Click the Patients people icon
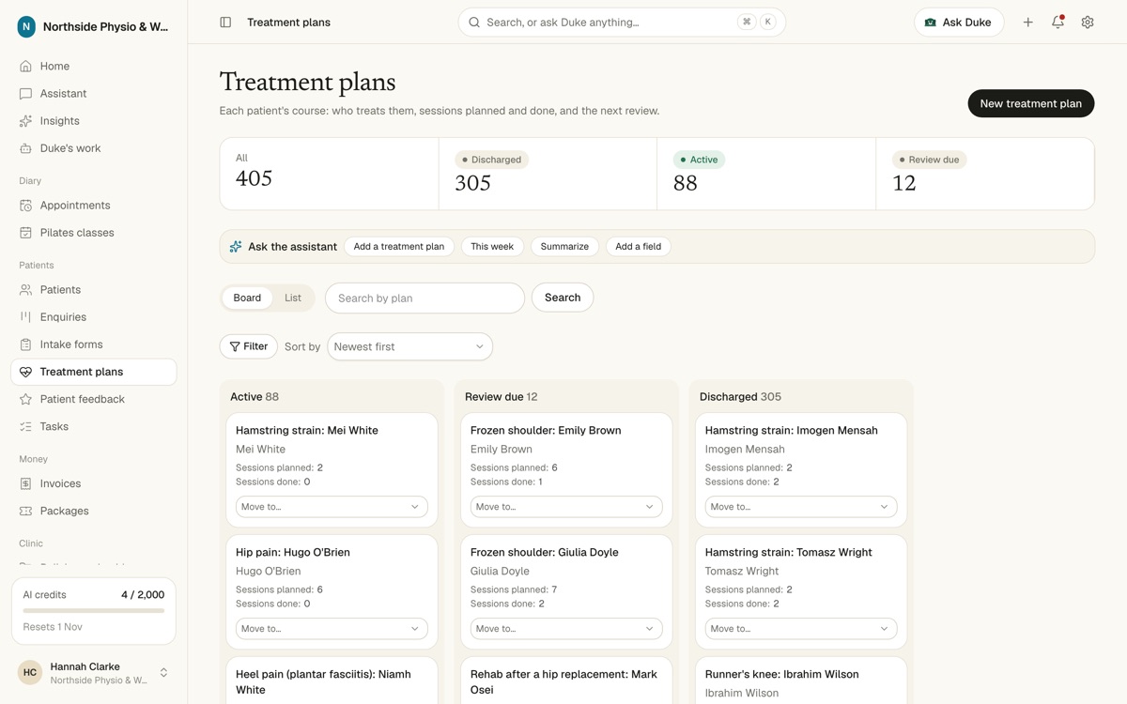Screen dimensions: 1127x704 pos(25,290)
